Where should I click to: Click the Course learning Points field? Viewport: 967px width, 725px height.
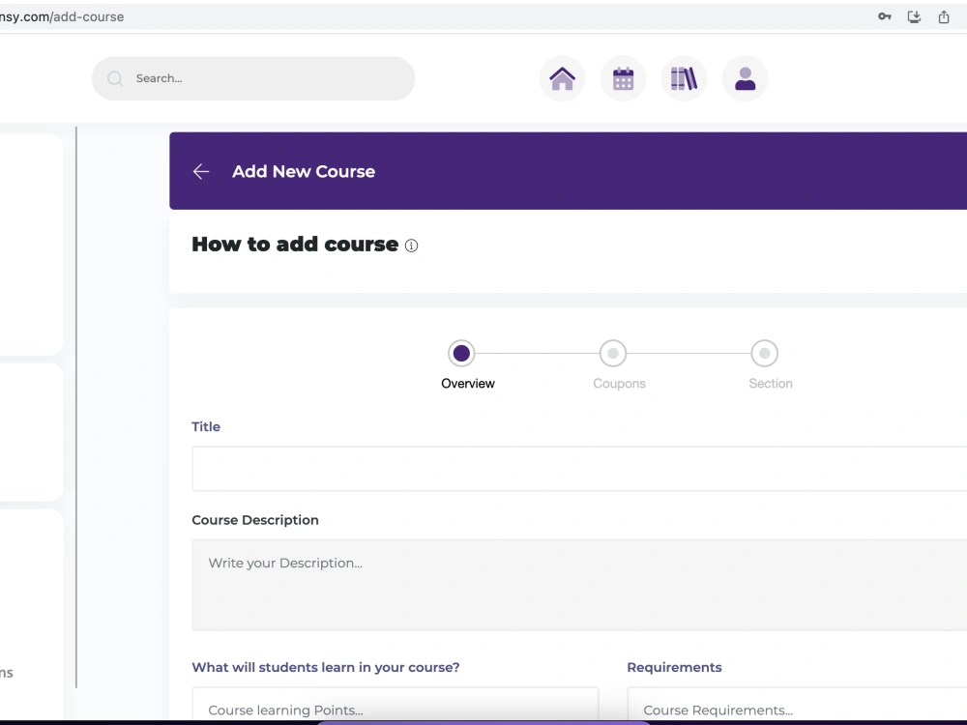click(396, 706)
